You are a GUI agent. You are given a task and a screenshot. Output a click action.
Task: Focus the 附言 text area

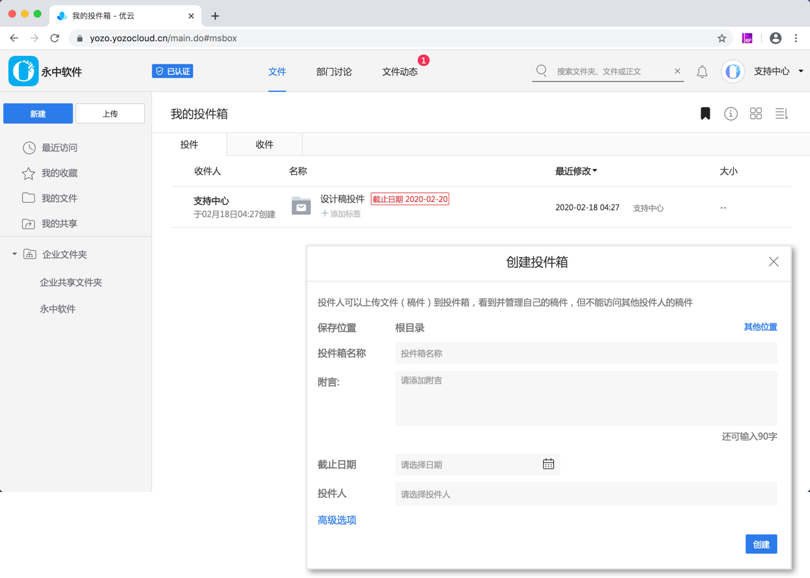(x=586, y=398)
